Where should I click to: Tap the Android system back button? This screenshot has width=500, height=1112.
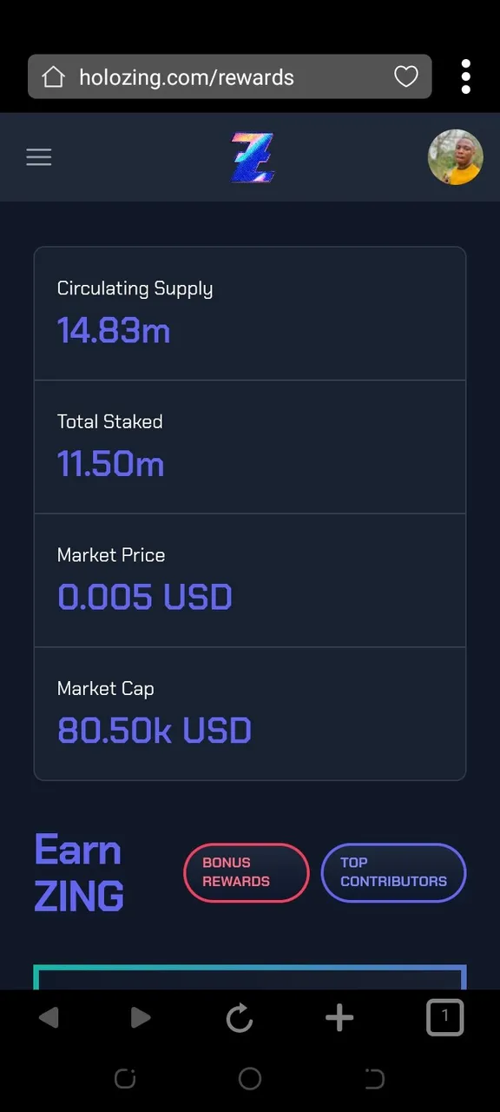[x=374, y=1079]
